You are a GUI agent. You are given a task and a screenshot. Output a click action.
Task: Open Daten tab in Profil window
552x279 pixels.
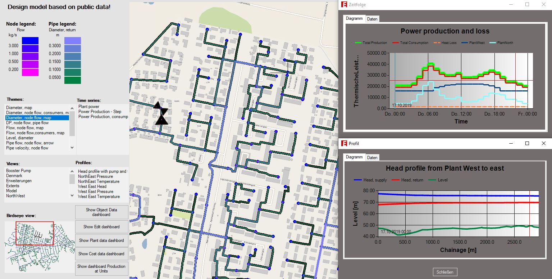(372, 157)
